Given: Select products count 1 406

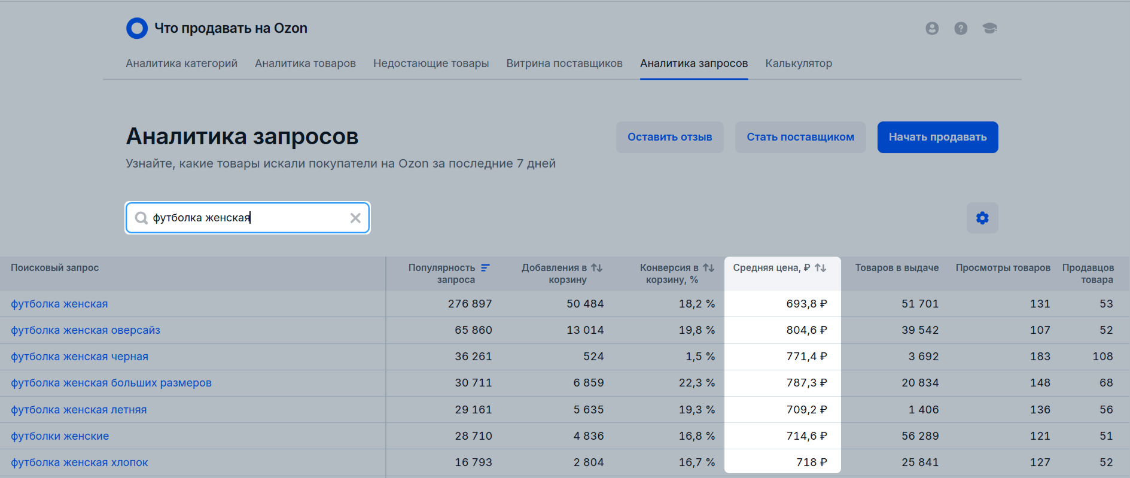Looking at the screenshot, I should (x=924, y=410).
